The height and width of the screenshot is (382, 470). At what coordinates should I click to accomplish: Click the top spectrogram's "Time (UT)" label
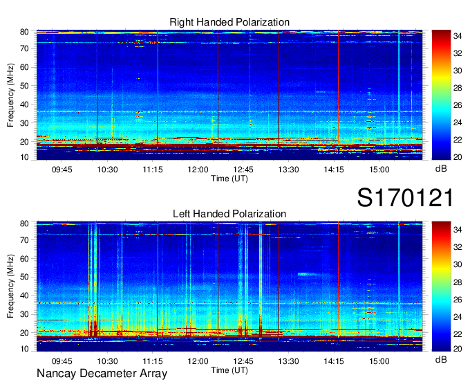point(229,179)
